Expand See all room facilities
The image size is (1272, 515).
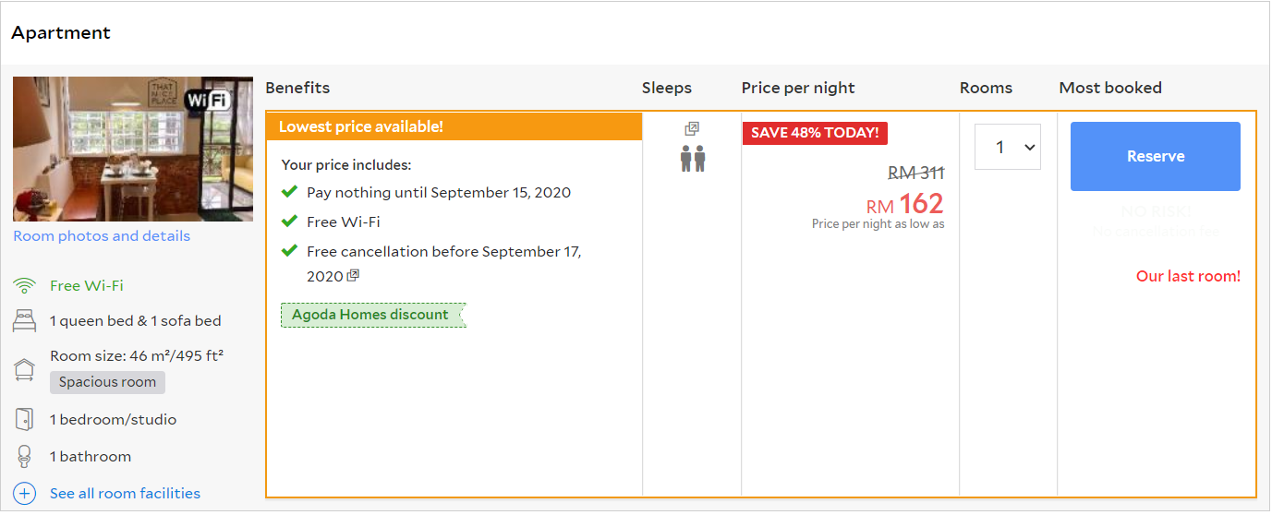125,494
